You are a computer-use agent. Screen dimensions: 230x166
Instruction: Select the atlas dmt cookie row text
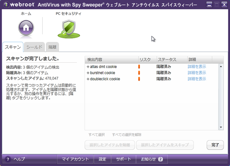(103, 67)
